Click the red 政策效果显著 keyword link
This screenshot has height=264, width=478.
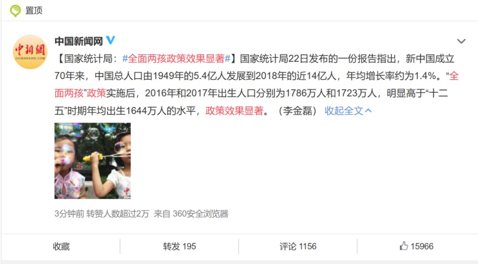234,111
